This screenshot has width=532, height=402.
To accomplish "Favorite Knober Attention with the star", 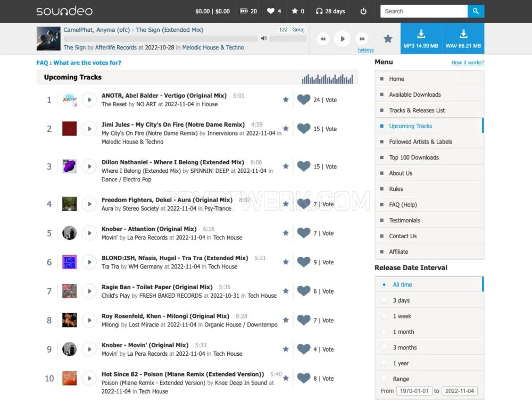I will [x=286, y=233].
